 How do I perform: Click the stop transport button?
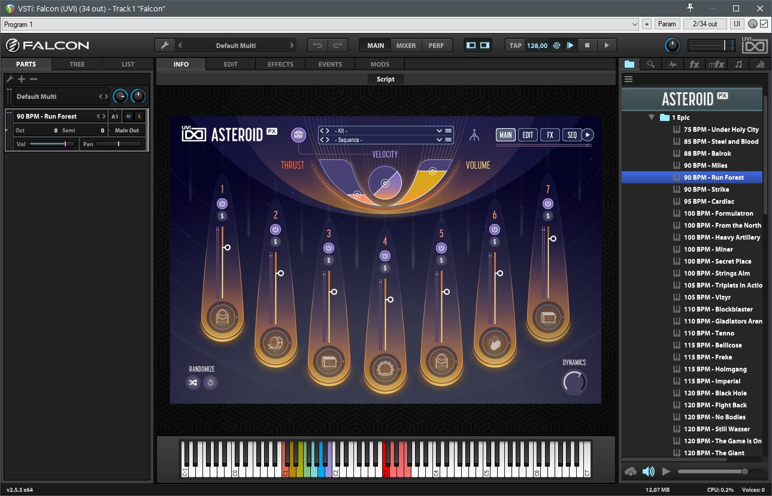588,46
